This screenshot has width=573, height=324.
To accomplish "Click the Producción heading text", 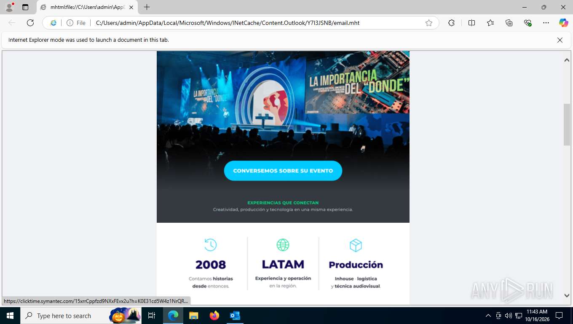I will coord(356,265).
